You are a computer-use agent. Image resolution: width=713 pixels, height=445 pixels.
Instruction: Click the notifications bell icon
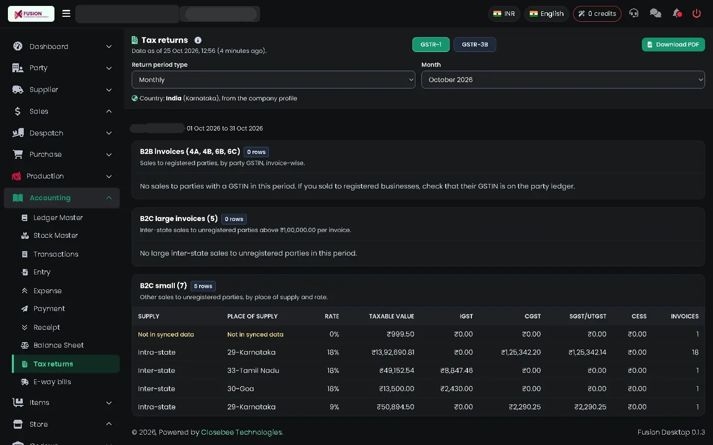677,13
